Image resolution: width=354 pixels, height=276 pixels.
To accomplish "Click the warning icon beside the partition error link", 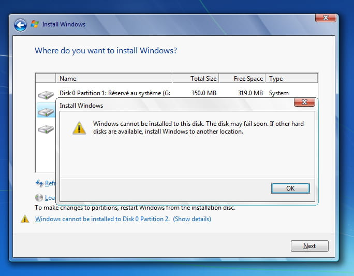I will point(25,219).
